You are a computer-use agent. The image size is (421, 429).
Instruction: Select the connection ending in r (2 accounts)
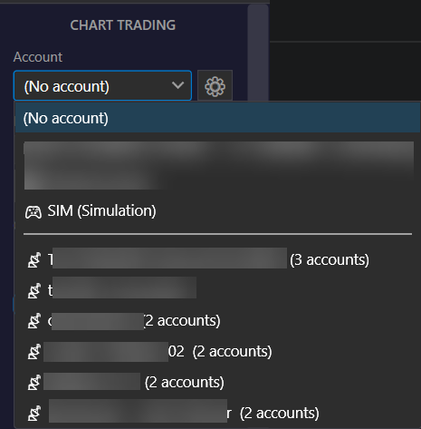point(218,413)
